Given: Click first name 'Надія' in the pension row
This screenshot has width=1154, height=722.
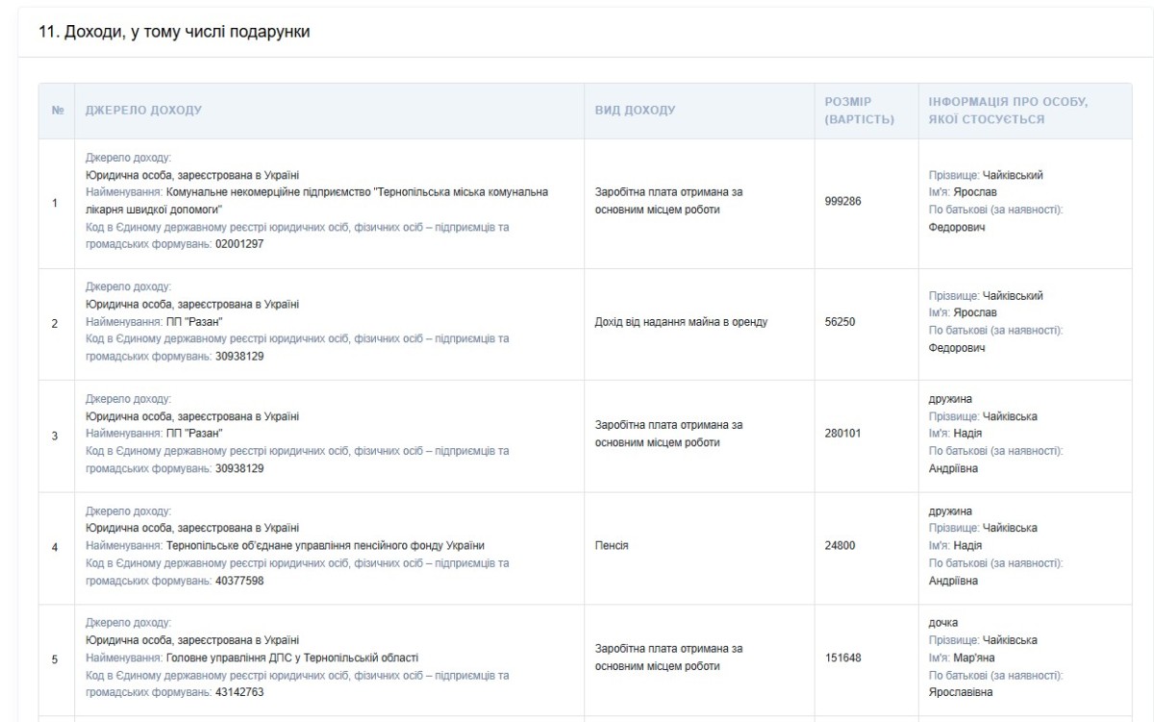Looking at the screenshot, I should [x=967, y=546].
